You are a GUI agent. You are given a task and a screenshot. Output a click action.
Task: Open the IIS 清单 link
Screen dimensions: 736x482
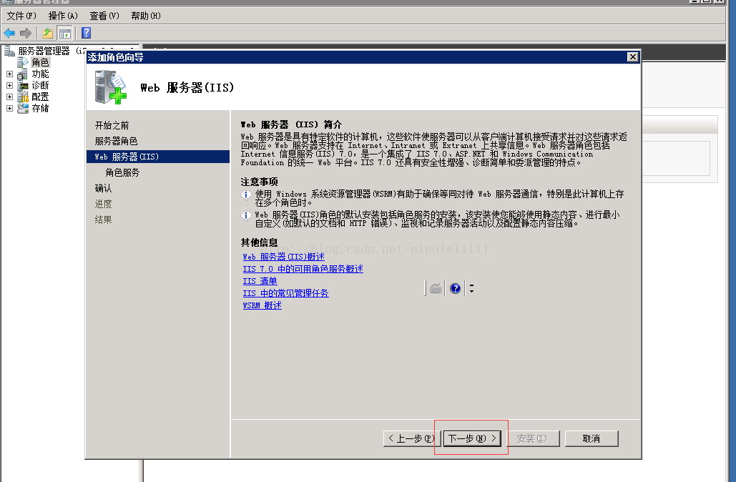(x=260, y=281)
